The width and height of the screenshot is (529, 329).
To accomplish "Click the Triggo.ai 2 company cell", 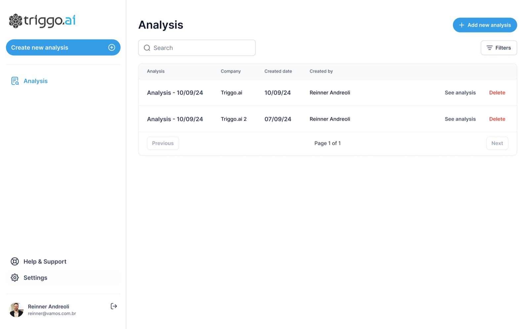I will [234, 119].
